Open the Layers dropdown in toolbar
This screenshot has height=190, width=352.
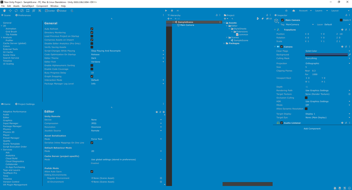click(x=321, y=11)
